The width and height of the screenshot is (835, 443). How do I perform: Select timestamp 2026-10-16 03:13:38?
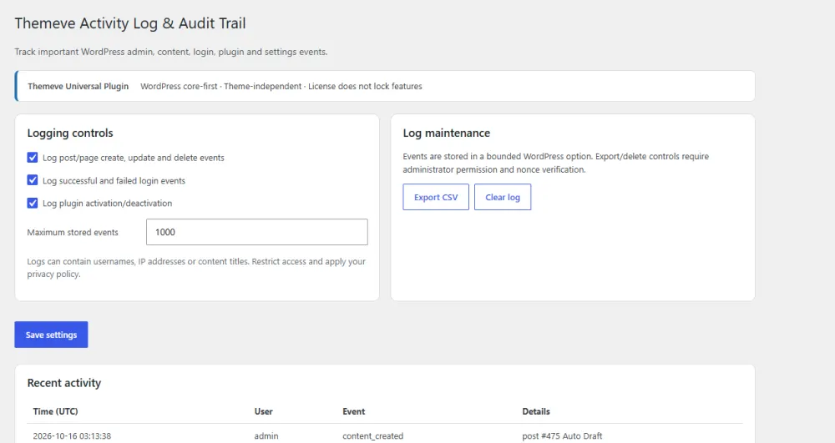(72, 436)
